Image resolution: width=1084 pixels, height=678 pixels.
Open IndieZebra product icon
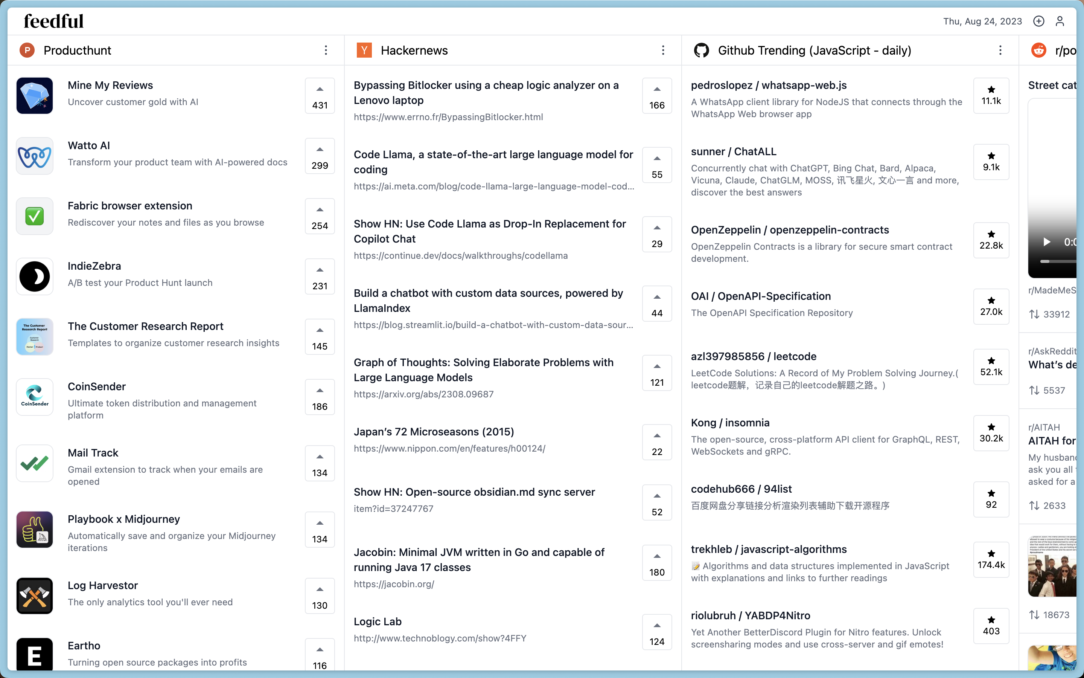coord(35,276)
